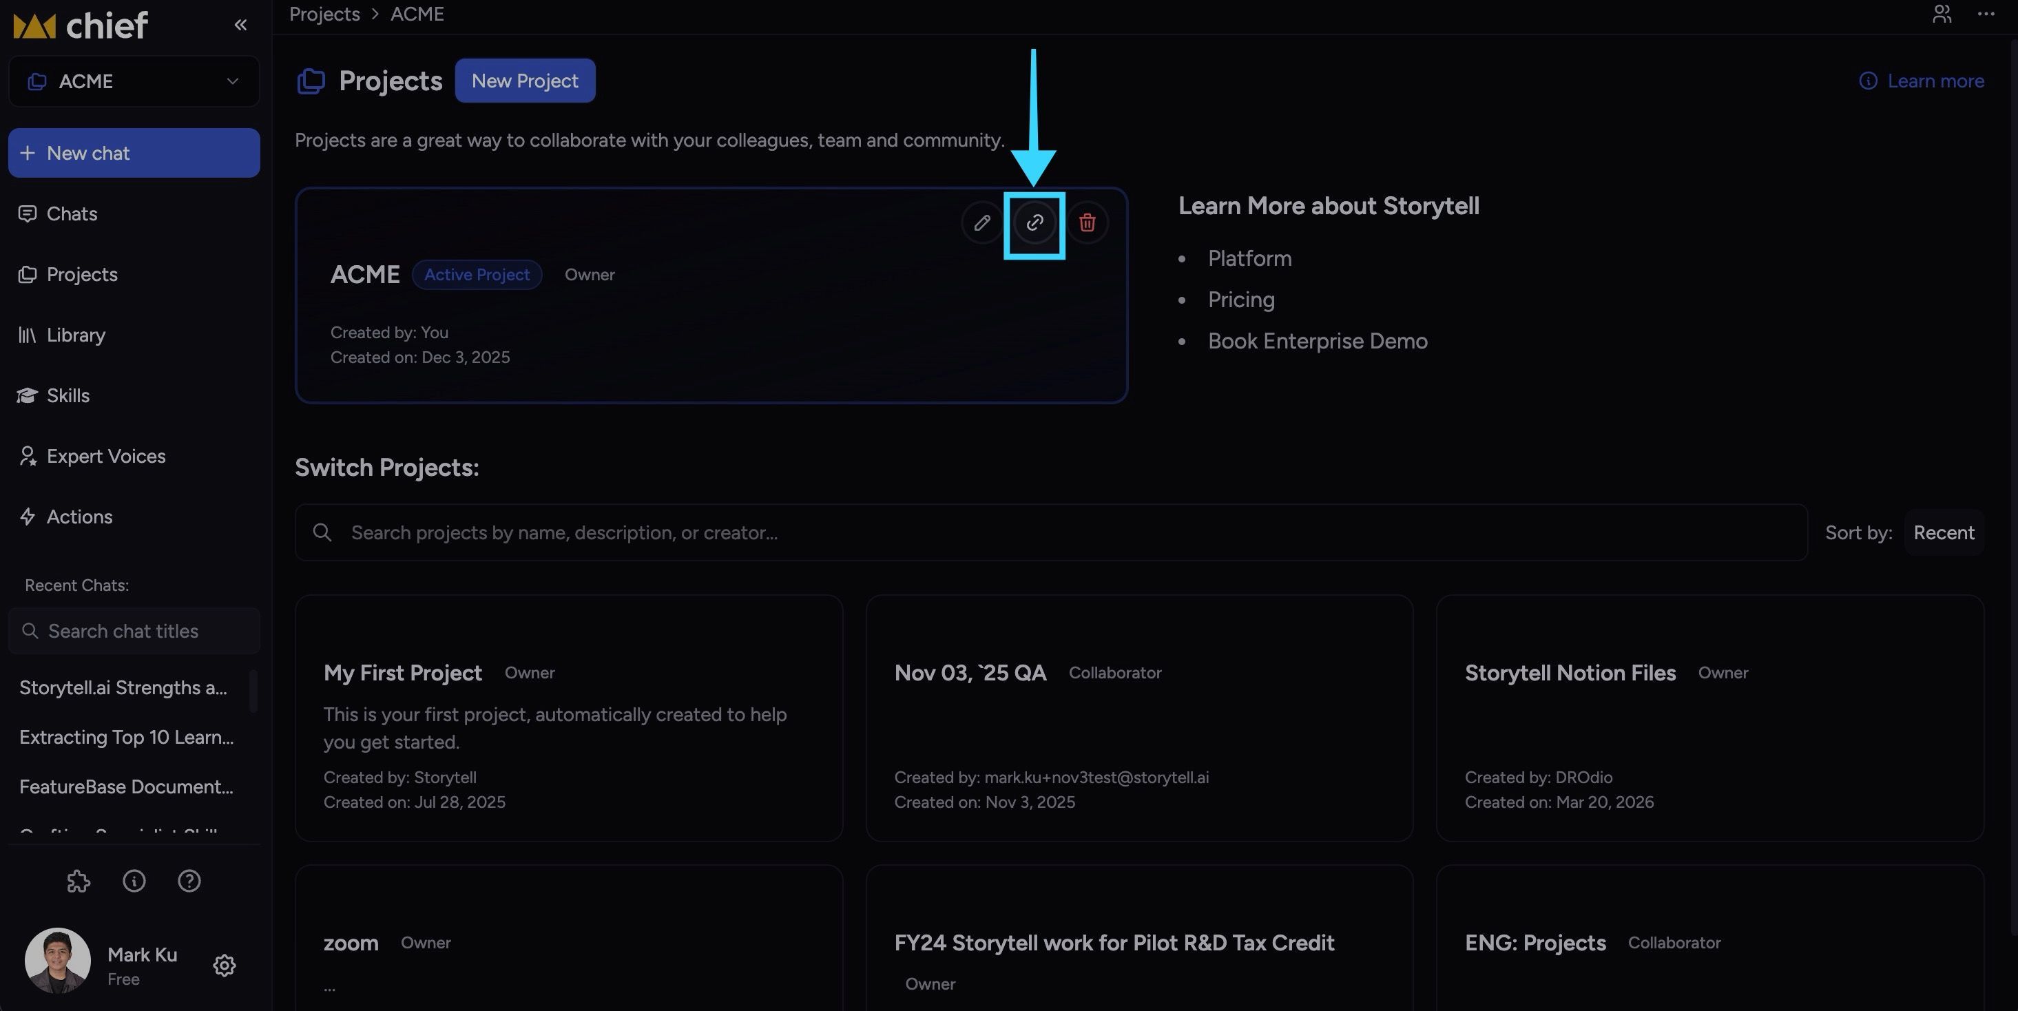Switch to Storytell Notion Files project
Image resolution: width=2018 pixels, height=1011 pixels.
coord(1709,718)
